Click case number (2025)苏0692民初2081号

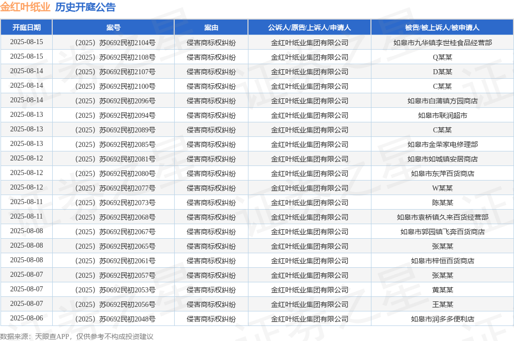pyautogui.click(x=113, y=159)
